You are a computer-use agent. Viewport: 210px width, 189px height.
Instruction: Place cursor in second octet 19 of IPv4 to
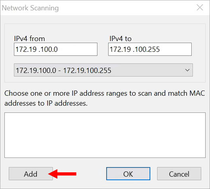pyautogui.click(x=127, y=49)
